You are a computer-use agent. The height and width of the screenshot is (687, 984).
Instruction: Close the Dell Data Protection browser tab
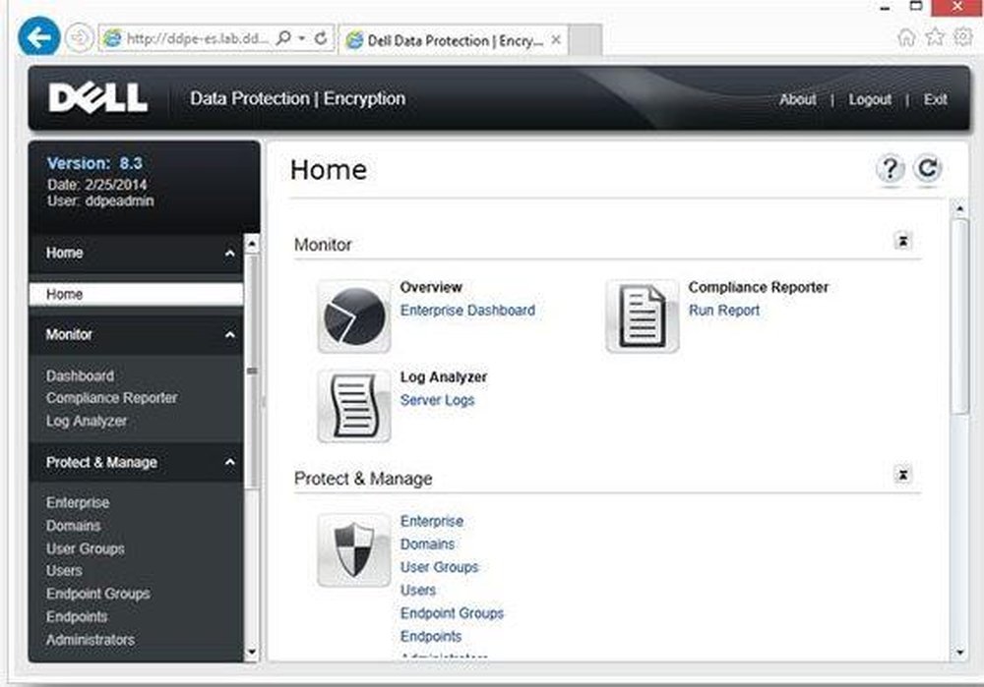pyautogui.click(x=556, y=40)
